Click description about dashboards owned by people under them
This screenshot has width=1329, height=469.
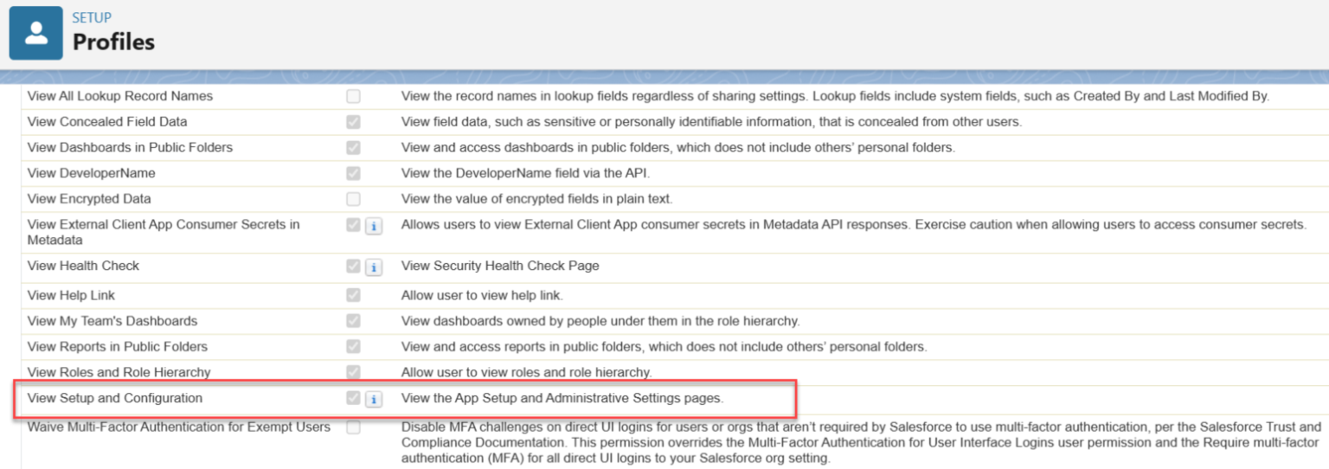(600, 321)
